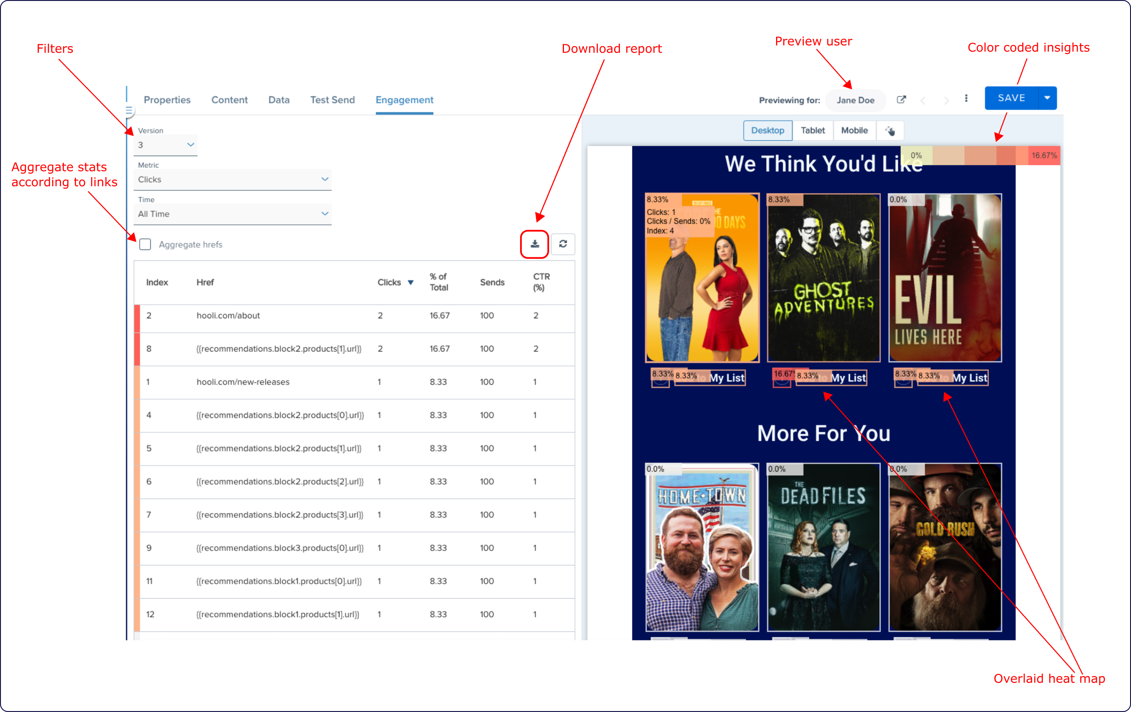This screenshot has width=1131, height=712.
Task: Select row with block3.products[0].url href
Action: click(354, 548)
